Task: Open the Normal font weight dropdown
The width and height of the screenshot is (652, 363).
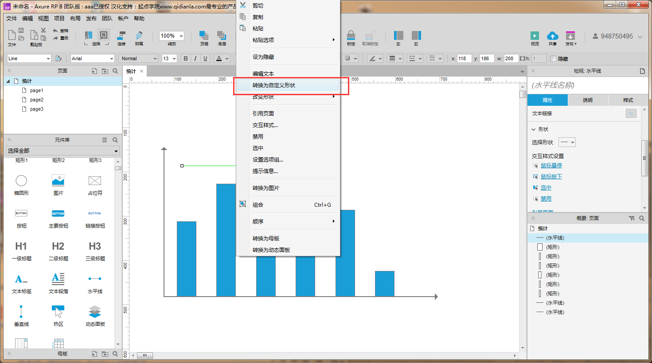Action: tap(138, 58)
